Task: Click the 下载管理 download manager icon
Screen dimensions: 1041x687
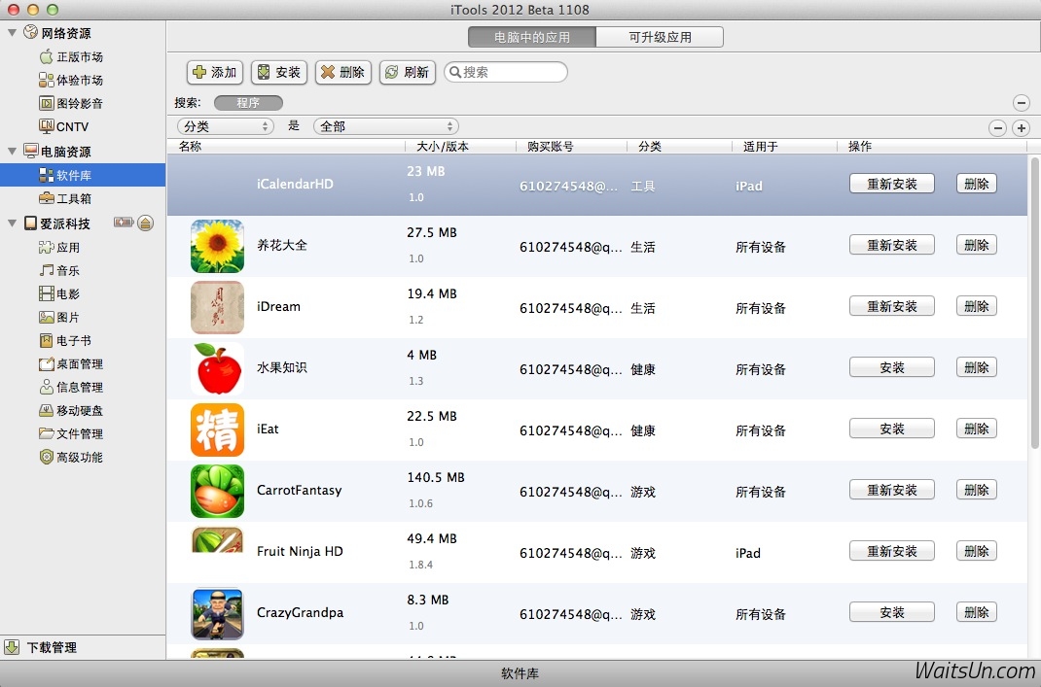Action: pos(13,647)
